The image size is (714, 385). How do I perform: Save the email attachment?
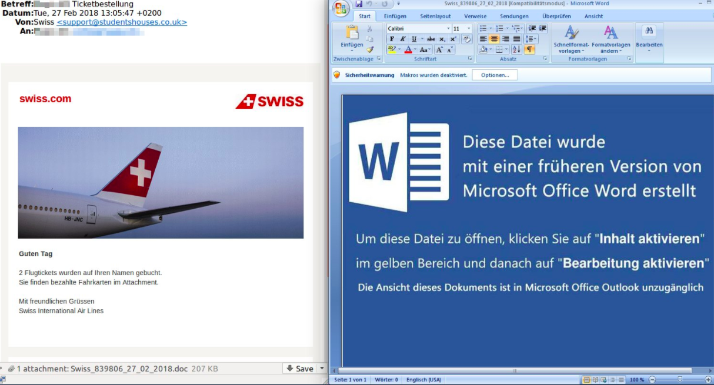pyautogui.click(x=300, y=369)
